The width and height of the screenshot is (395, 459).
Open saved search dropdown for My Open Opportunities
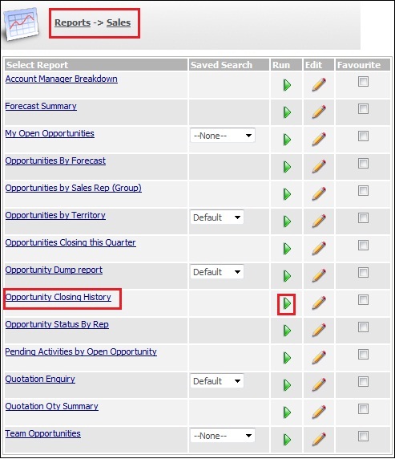coord(223,136)
